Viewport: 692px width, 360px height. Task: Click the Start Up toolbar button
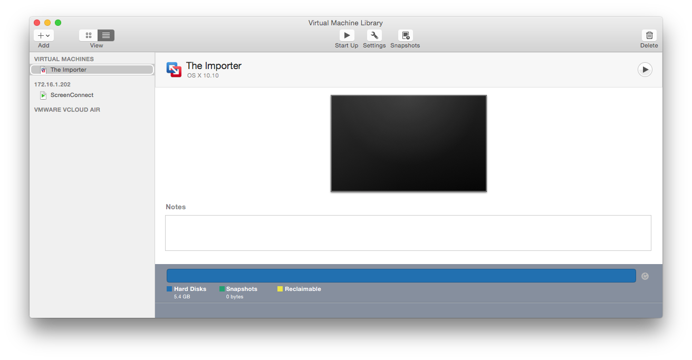[x=347, y=35]
